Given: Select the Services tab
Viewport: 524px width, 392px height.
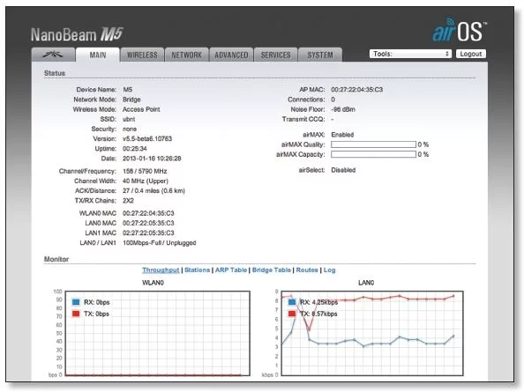Looking at the screenshot, I should click(x=276, y=55).
